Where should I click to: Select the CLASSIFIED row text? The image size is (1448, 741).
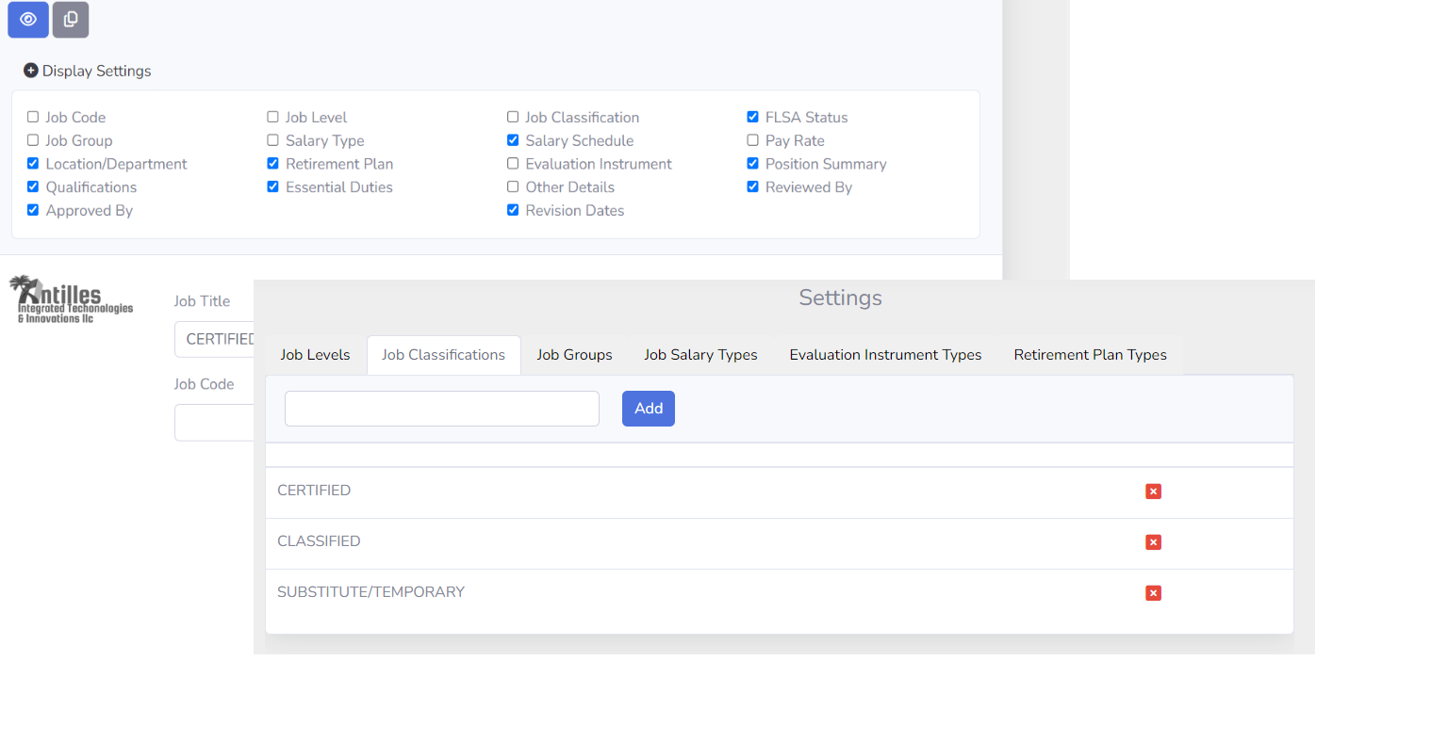[x=319, y=541]
